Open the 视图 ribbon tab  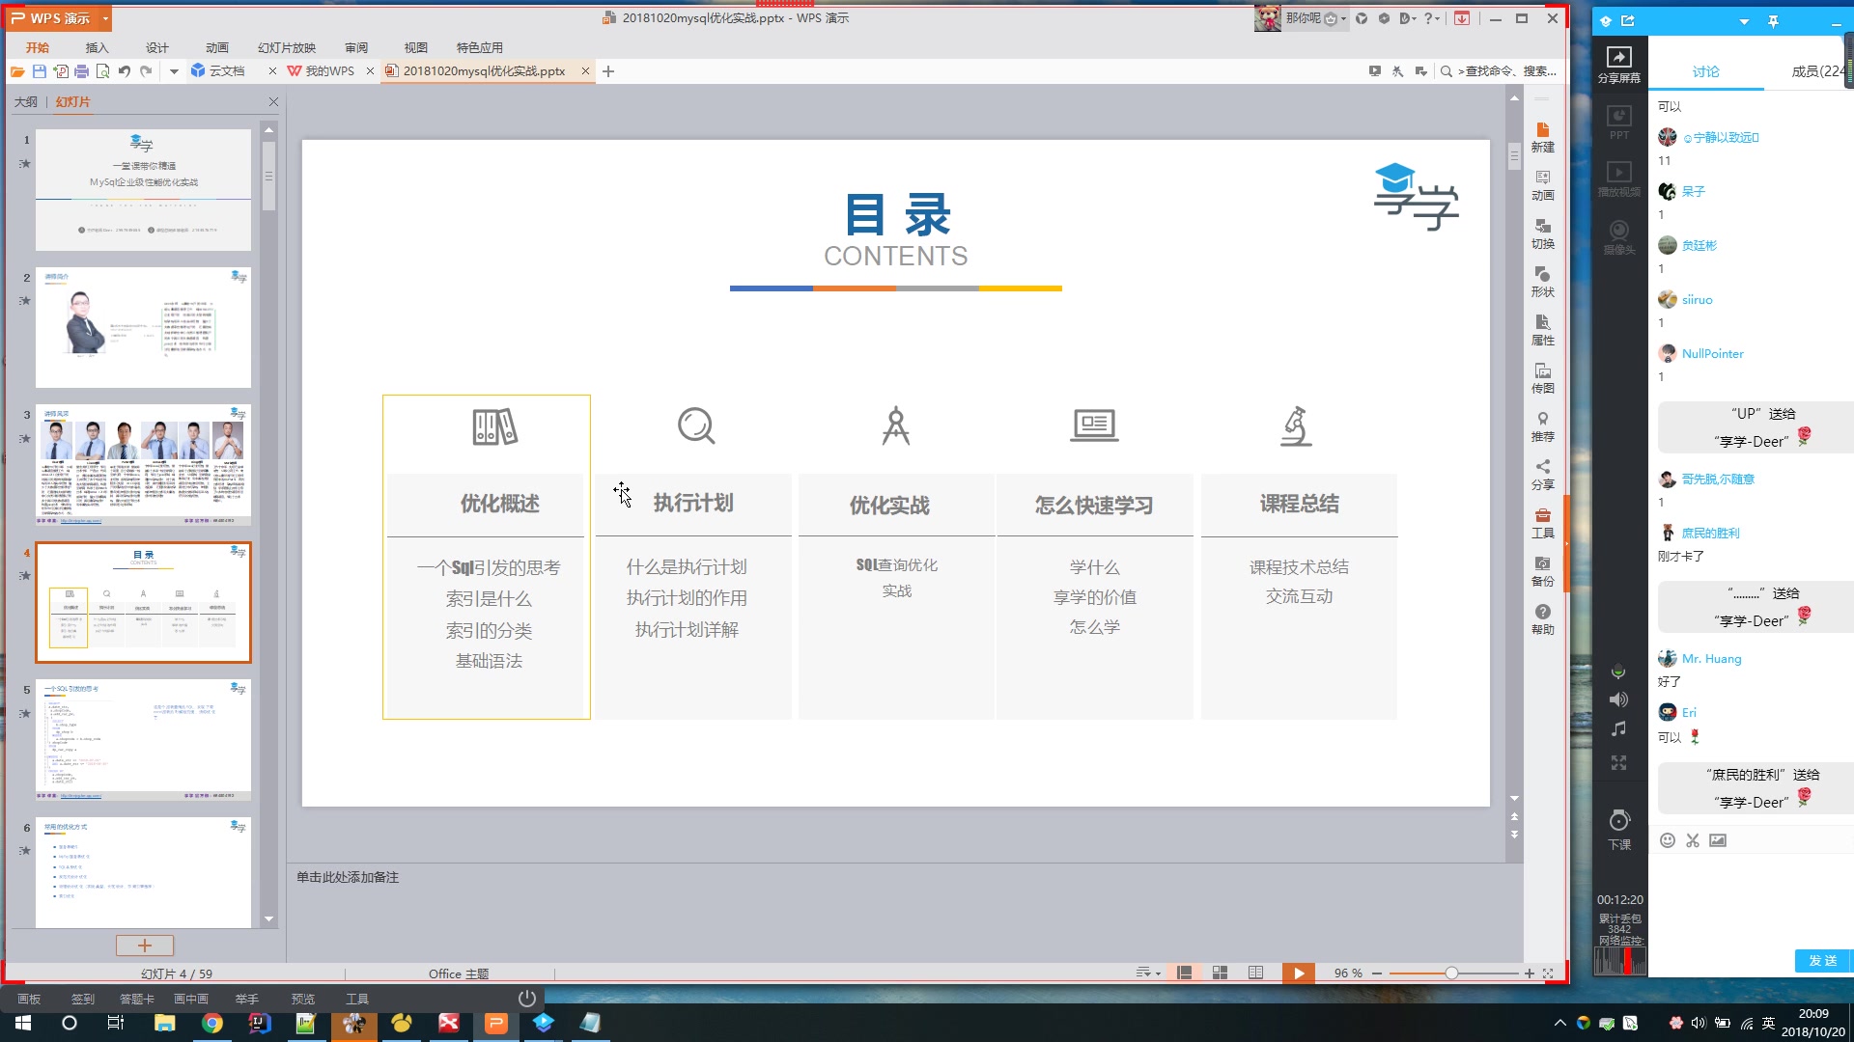pyautogui.click(x=415, y=47)
